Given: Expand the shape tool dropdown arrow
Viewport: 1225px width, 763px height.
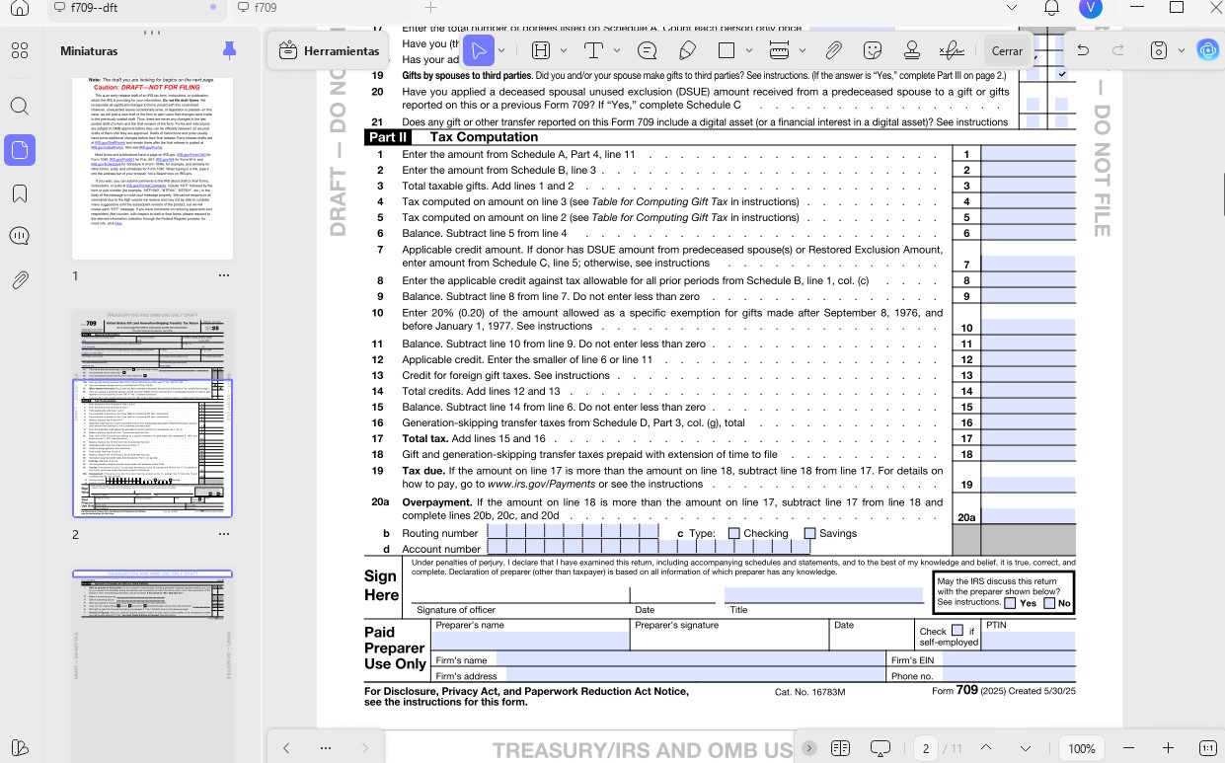Looking at the screenshot, I should pos(749,50).
